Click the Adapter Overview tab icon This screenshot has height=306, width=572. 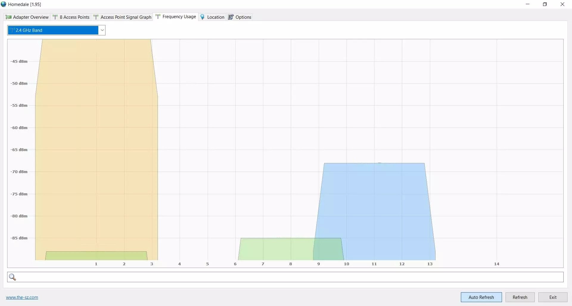point(9,17)
